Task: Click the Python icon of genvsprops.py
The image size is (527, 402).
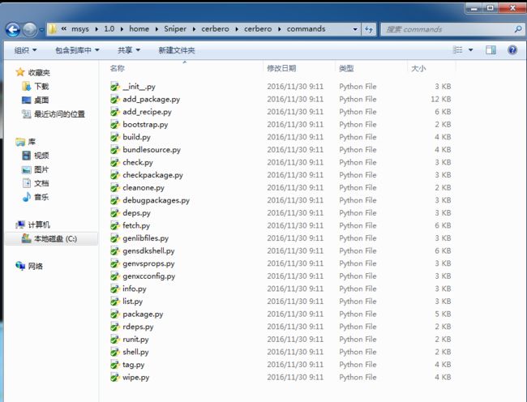Action: click(115, 263)
